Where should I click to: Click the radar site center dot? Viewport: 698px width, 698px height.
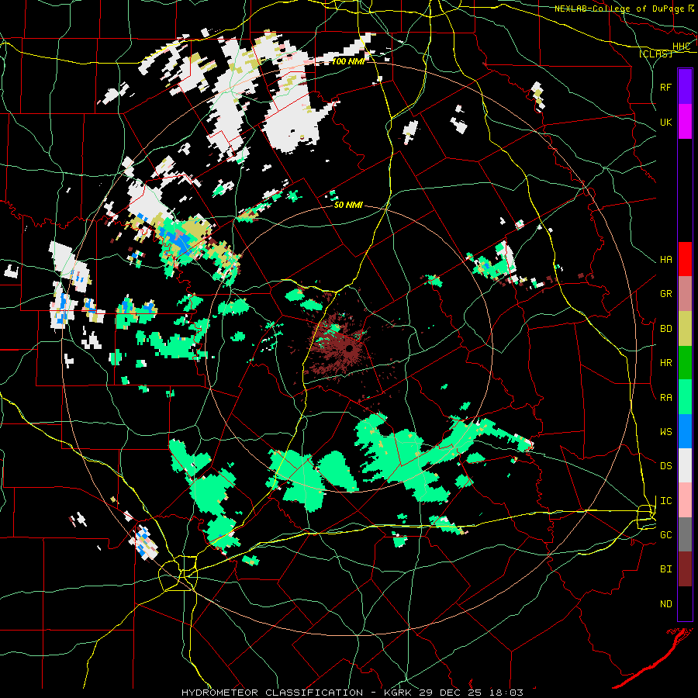click(350, 347)
